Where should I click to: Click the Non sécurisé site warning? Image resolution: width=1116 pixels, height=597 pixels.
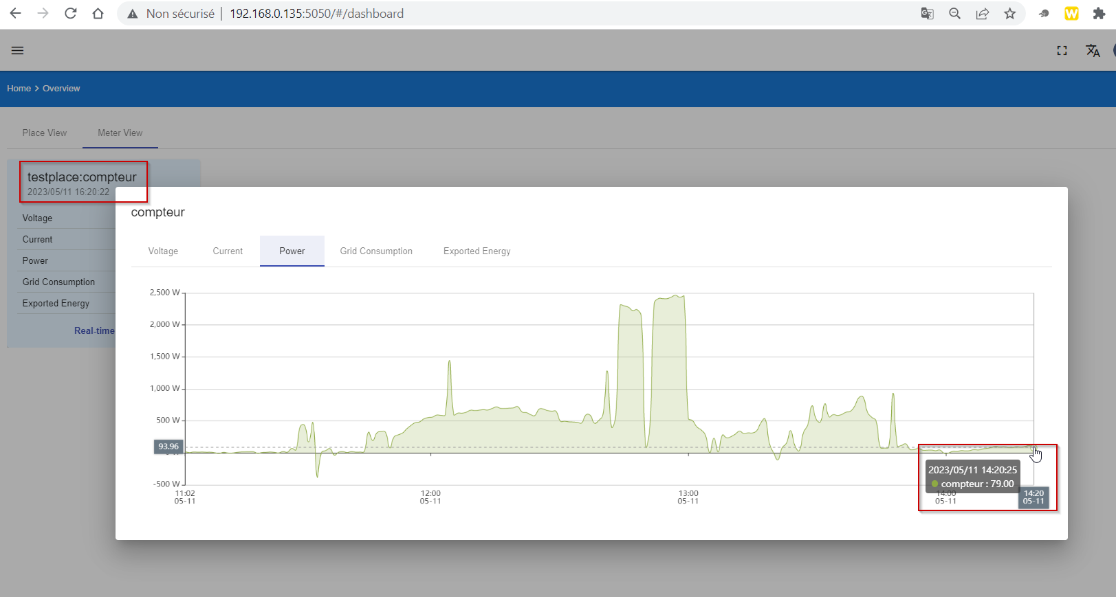pyautogui.click(x=171, y=14)
